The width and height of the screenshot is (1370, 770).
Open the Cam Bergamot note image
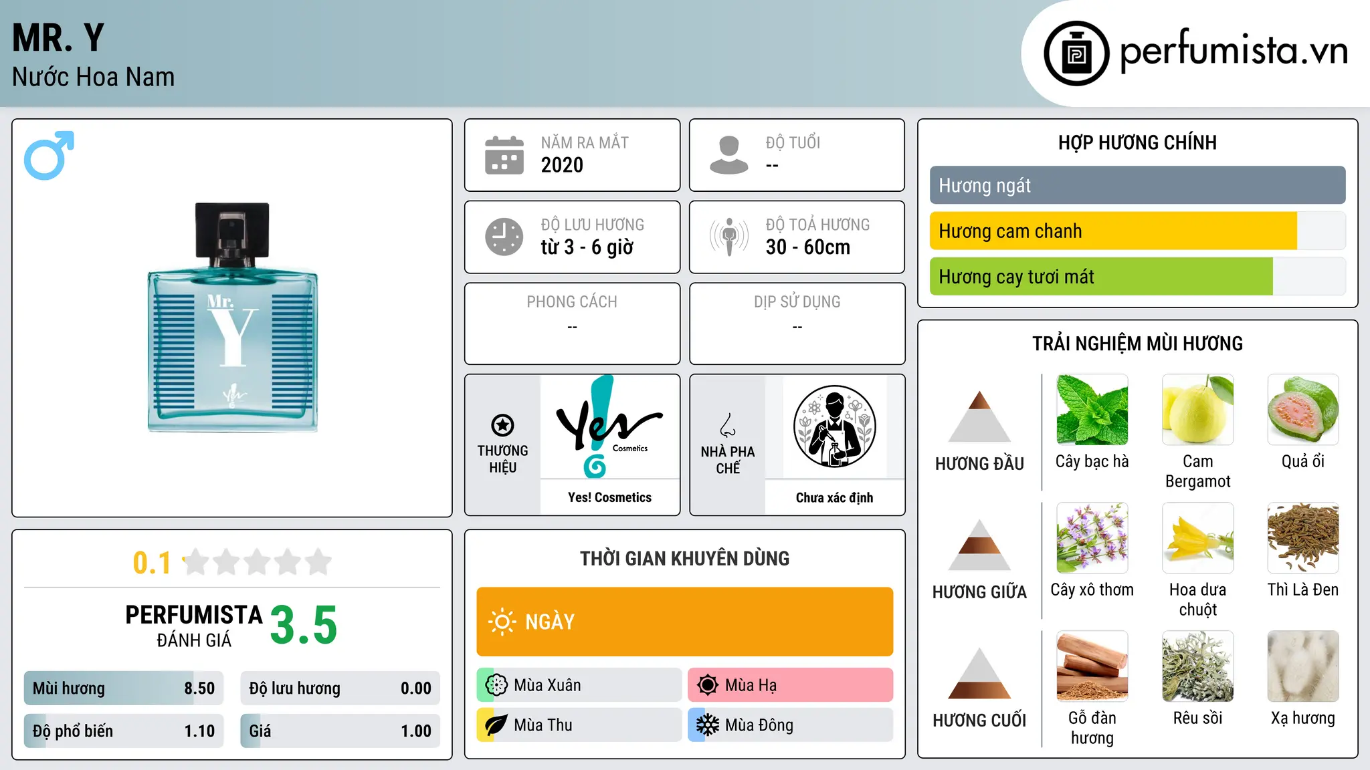pyautogui.click(x=1197, y=410)
